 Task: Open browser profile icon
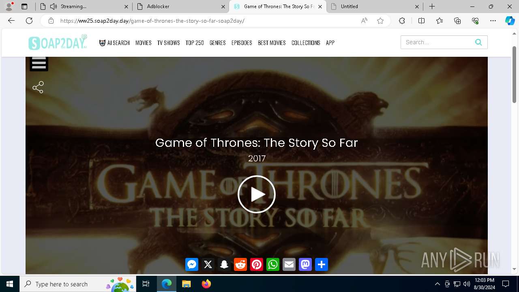pyautogui.click(x=9, y=6)
